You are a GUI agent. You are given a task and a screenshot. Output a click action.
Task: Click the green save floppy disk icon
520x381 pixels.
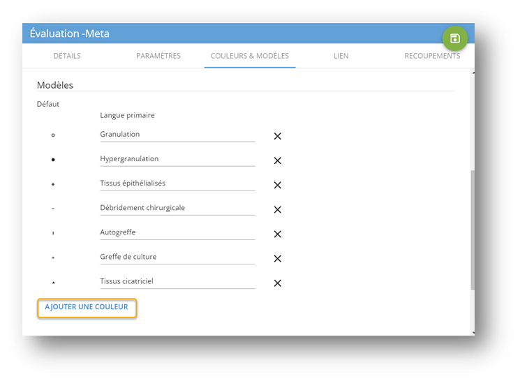(x=455, y=38)
